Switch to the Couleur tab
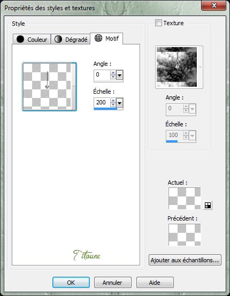This screenshot has height=296, width=230. click(x=32, y=39)
